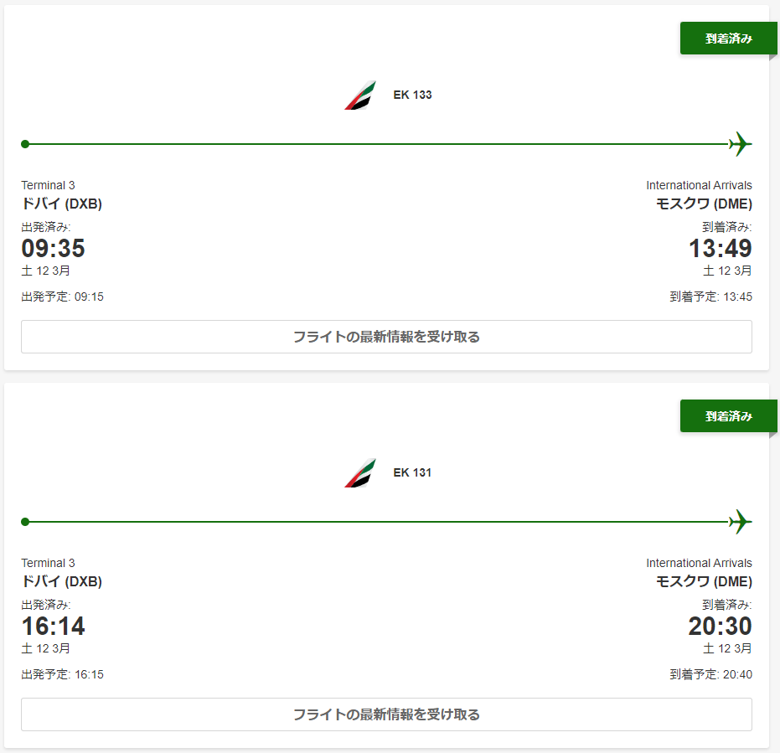The height and width of the screenshot is (753, 780).
Task: Click the 到着済み badge on the EK 131 card
Action: (x=728, y=416)
